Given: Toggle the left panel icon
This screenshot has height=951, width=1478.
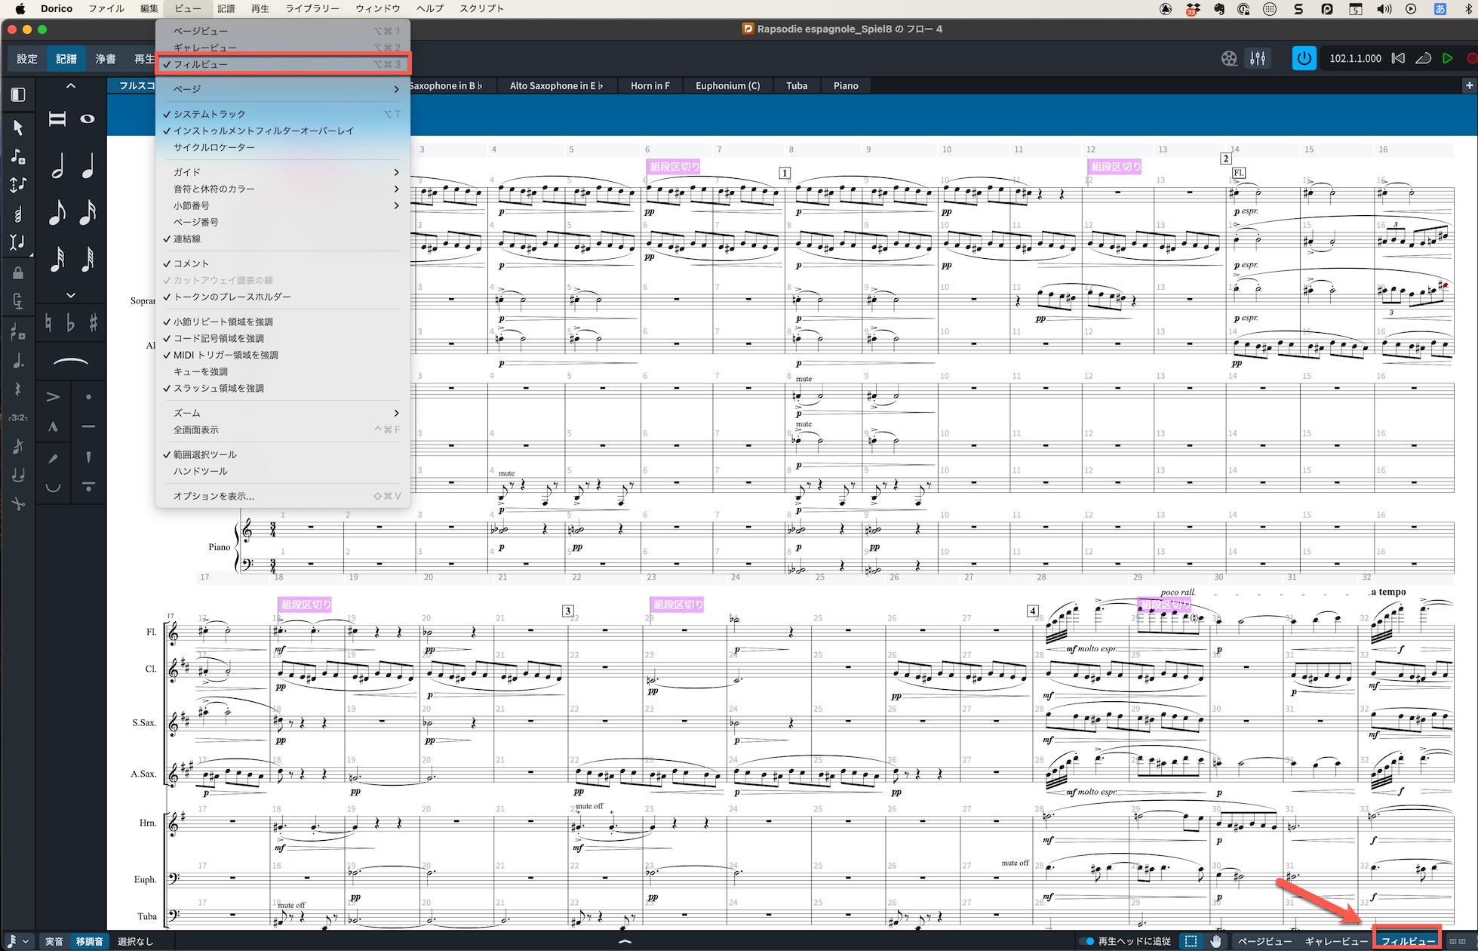Looking at the screenshot, I should point(18,94).
